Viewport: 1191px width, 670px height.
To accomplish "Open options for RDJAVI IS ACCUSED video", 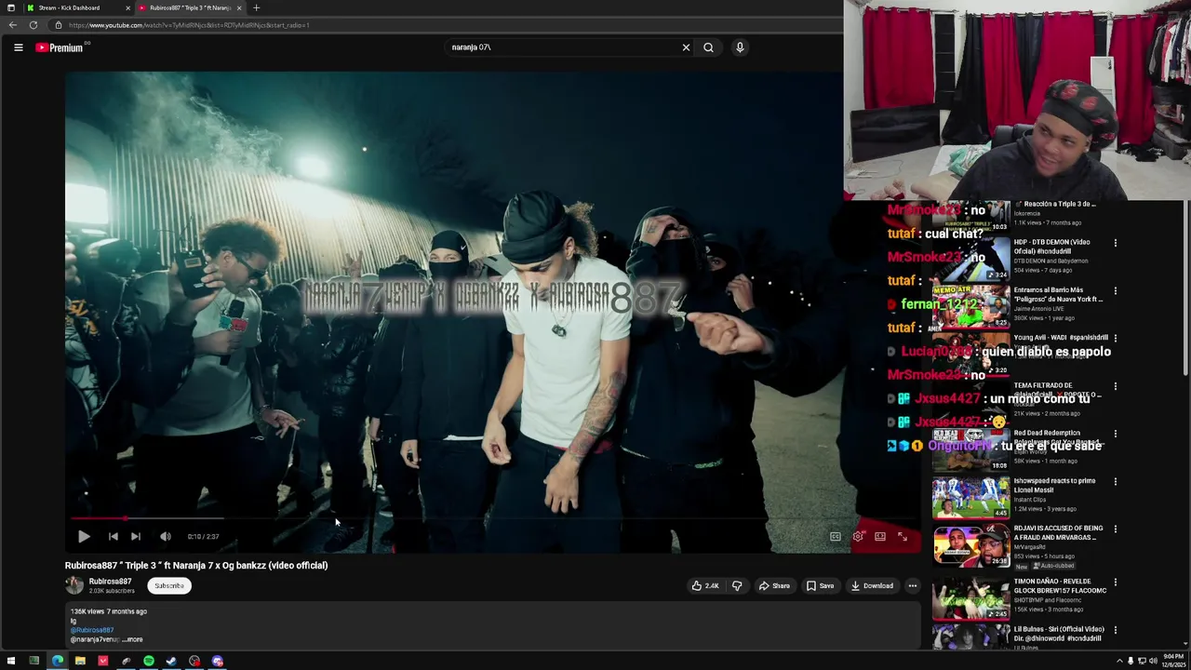I will tap(1116, 529).
